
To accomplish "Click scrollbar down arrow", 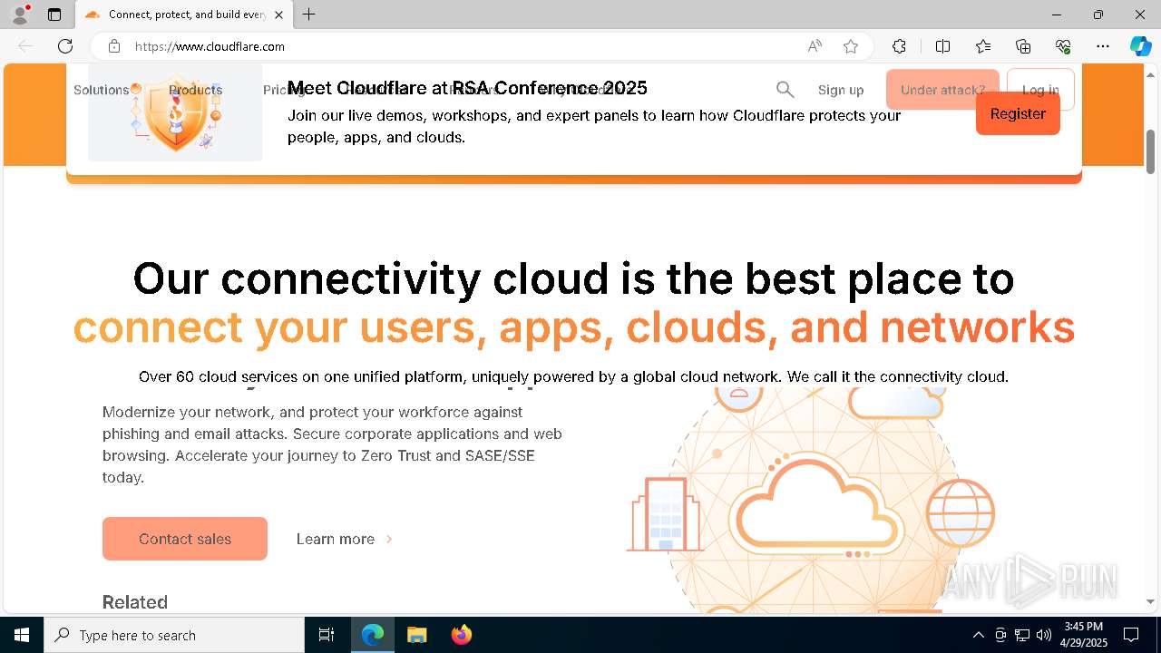I will click(x=1150, y=601).
